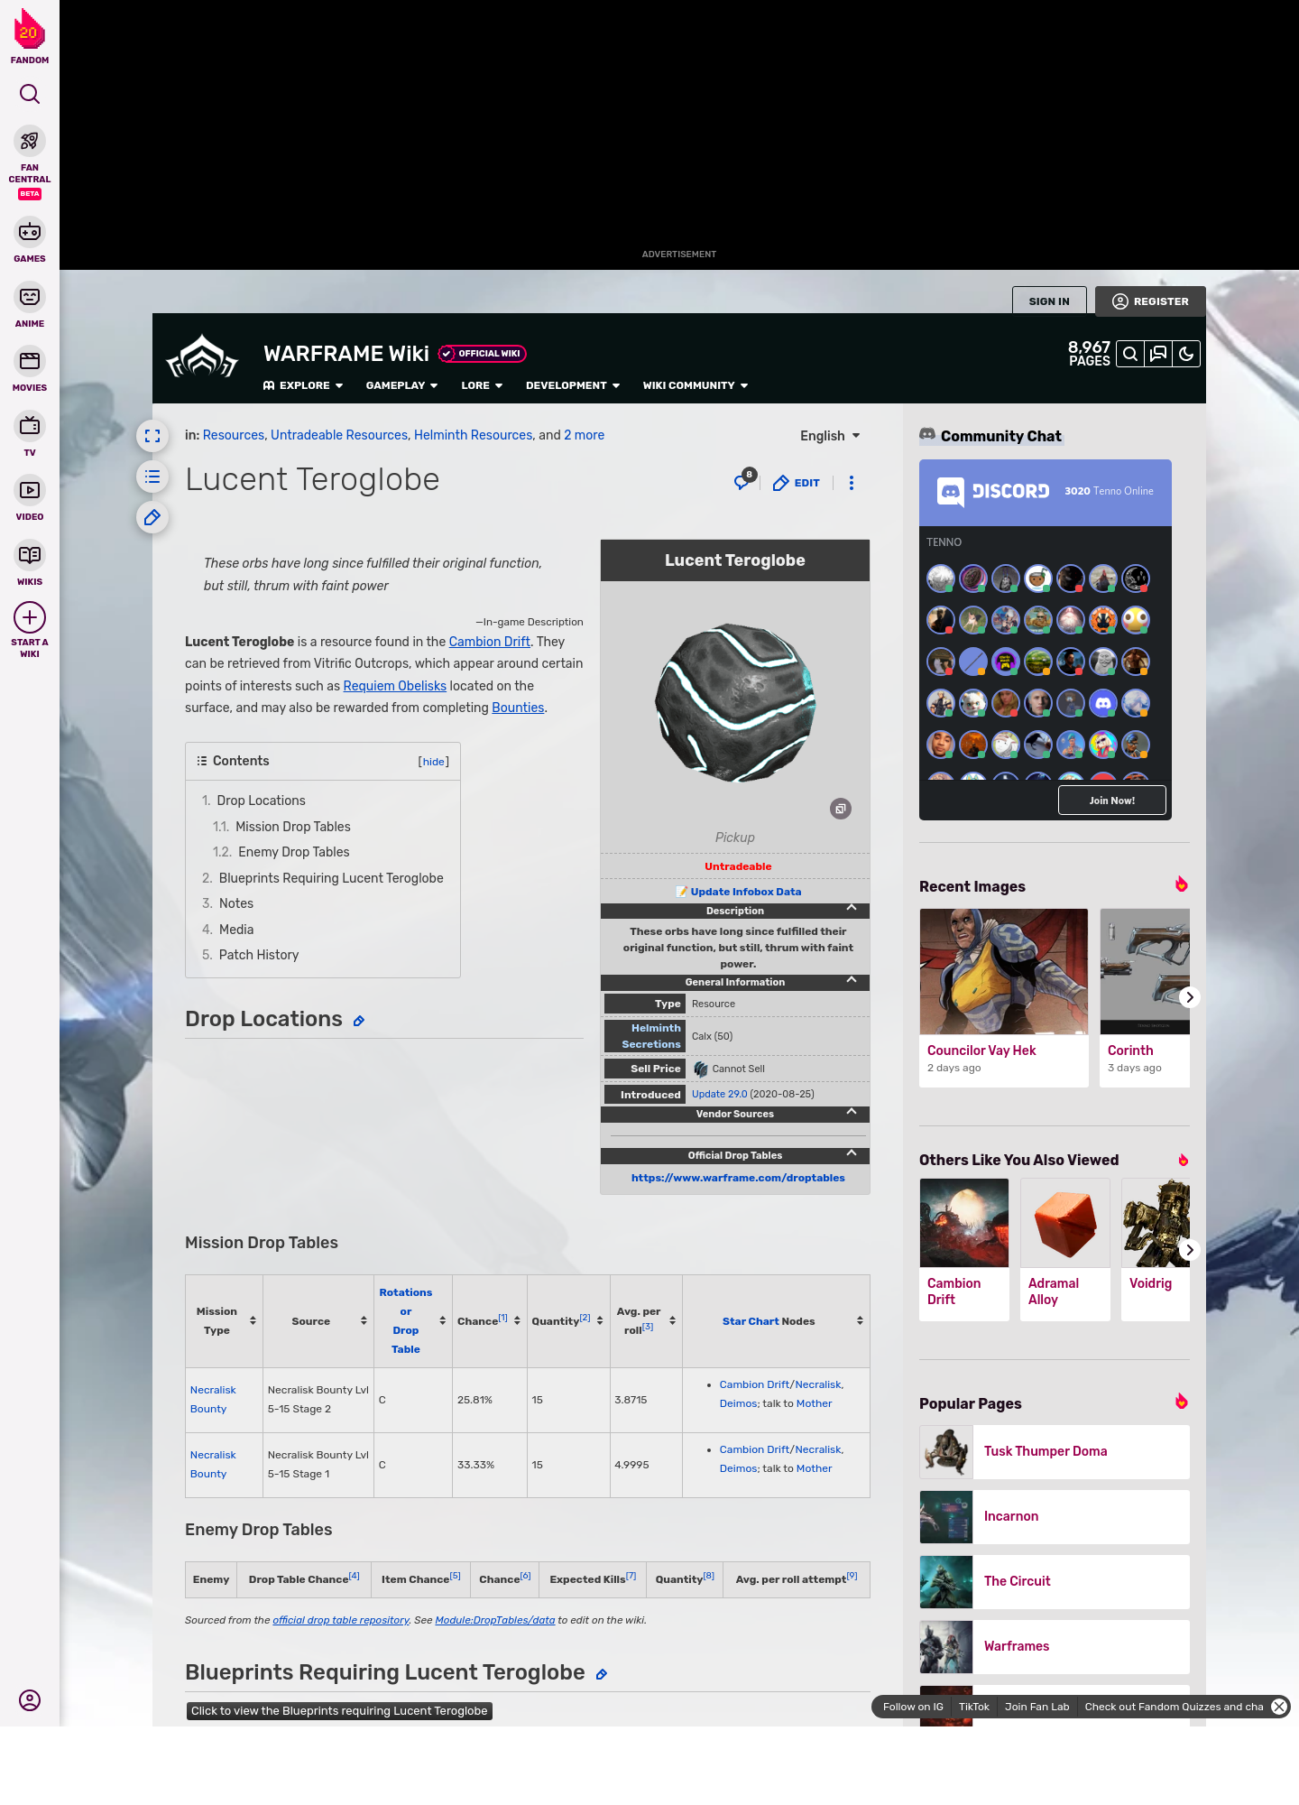Open the Wiki Community menu
The width and height of the screenshot is (1299, 1805).
pos(696,385)
